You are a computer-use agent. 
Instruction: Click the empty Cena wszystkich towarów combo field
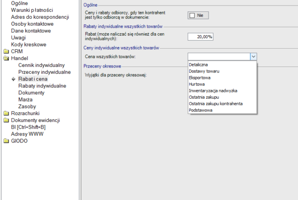[x=219, y=57]
